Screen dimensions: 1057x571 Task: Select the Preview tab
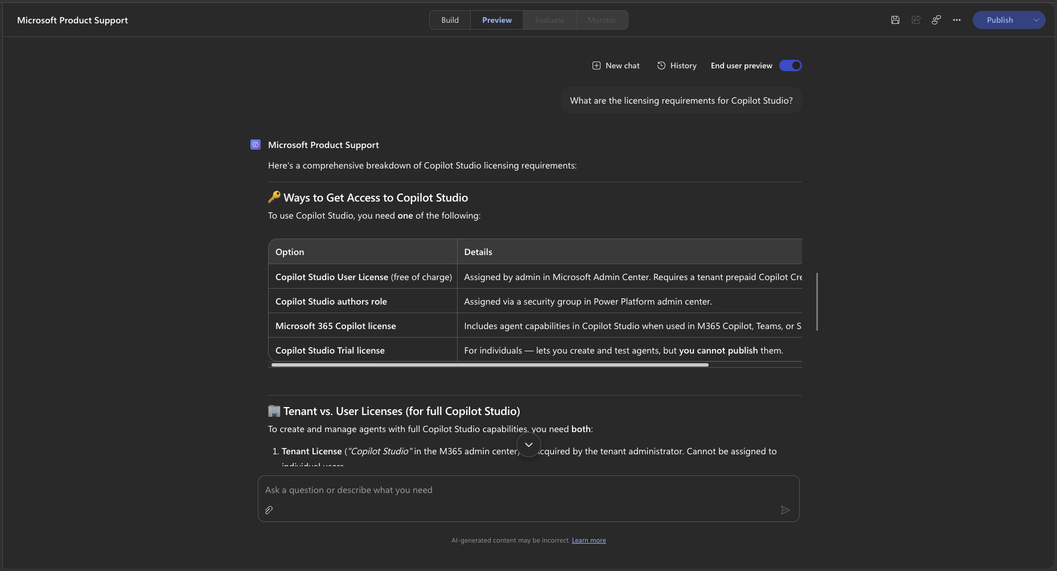click(497, 20)
